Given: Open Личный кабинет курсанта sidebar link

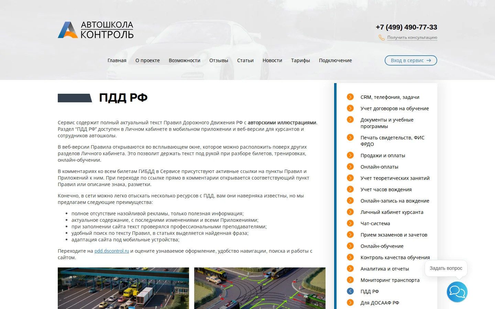Looking at the screenshot, I should pyautogui.click(x=392, y=212).
